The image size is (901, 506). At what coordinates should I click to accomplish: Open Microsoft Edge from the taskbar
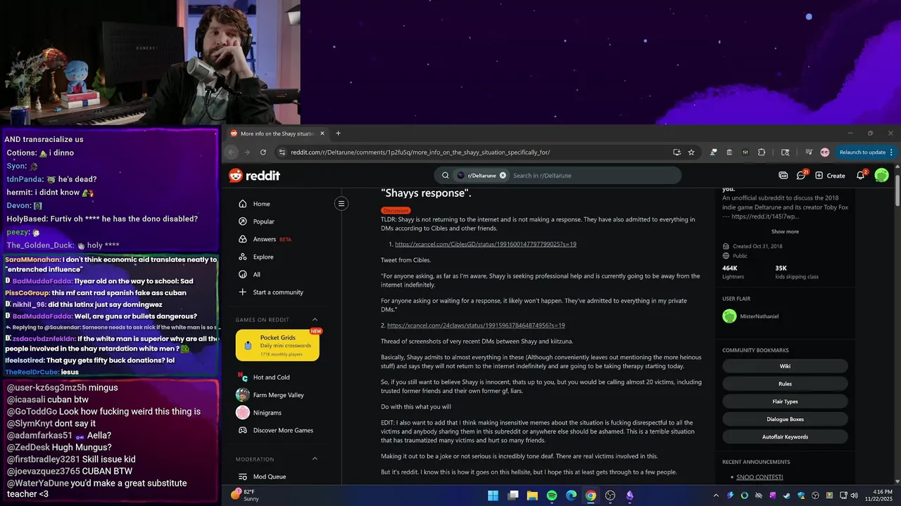[x=571, y=495]
